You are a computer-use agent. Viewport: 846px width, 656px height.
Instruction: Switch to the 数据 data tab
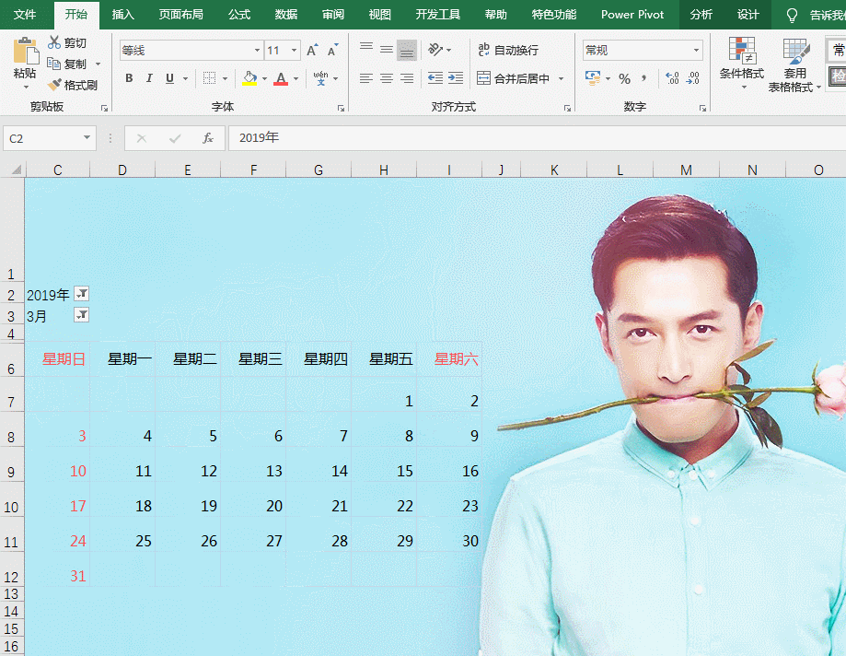[286, 15]
